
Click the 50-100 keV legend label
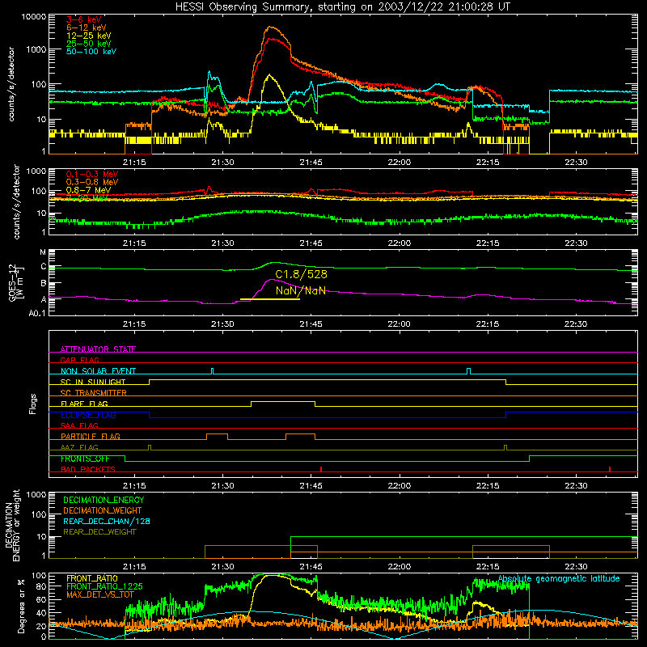click(91, 52)
